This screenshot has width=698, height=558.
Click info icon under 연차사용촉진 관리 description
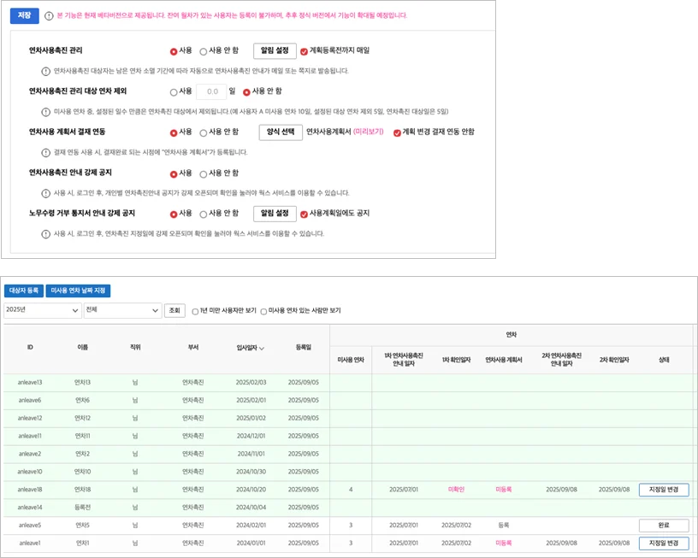tap(45, 71)
